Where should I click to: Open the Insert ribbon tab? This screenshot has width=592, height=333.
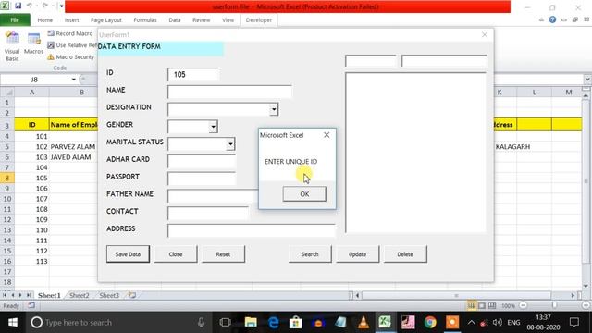(72, 20)
